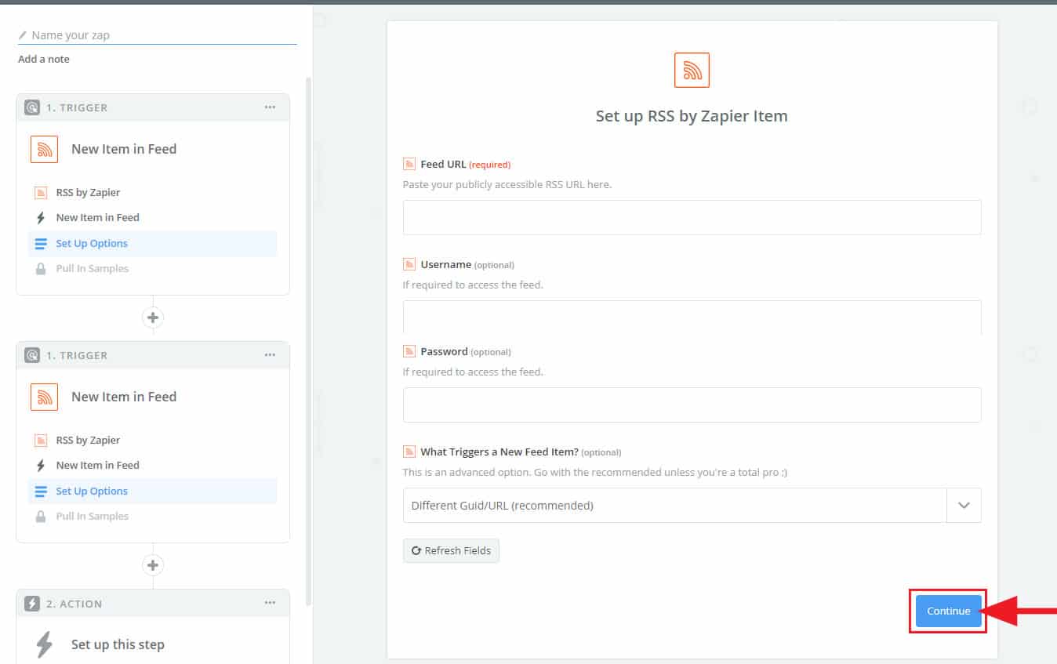Open the three-dot menu of the lower 1. TRIGGER card
Image resolution: width=1057 pixels, height=664 pixels.
click(270, 355)
